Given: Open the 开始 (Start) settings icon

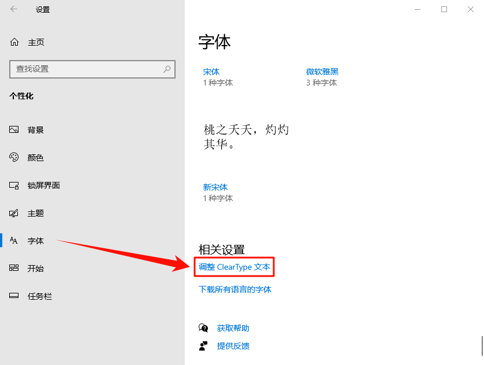Looking at the screenshot, I should (13, 268).
